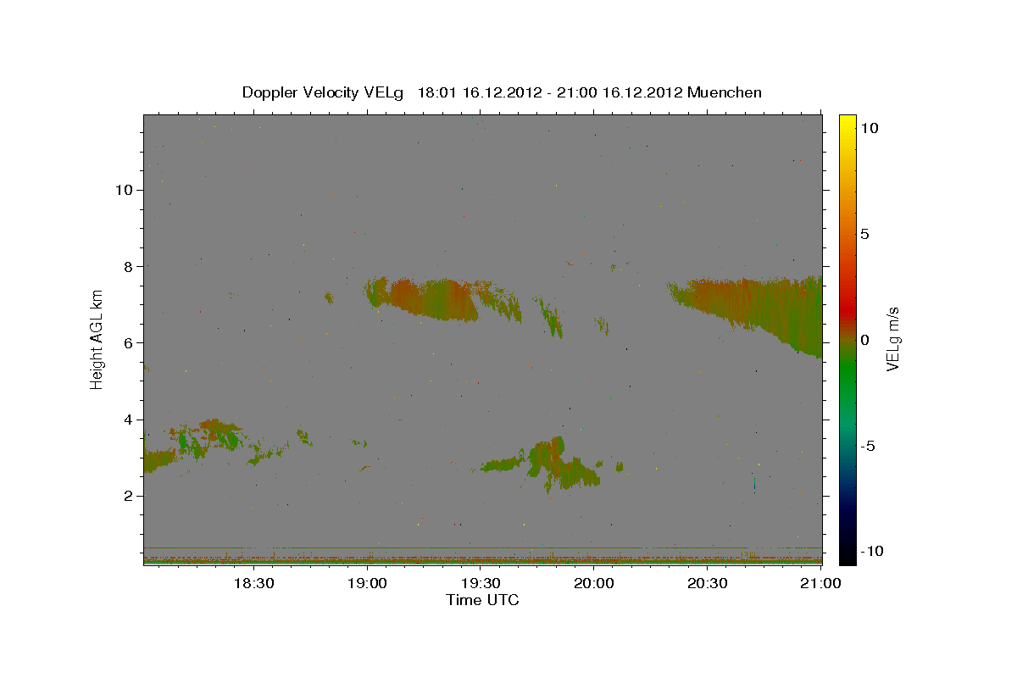Click the cloud layer at 7 km near 19:15
1017x678 pixels.
(424, 298)
